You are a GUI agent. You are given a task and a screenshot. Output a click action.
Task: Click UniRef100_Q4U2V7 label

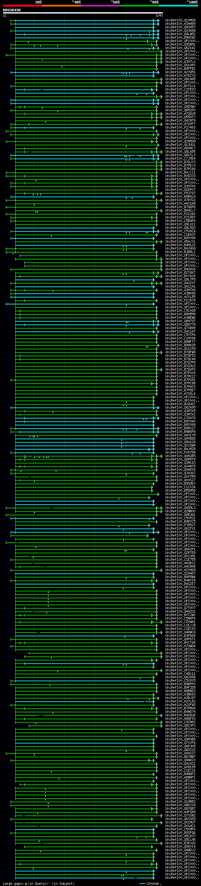tap(180, 283)
